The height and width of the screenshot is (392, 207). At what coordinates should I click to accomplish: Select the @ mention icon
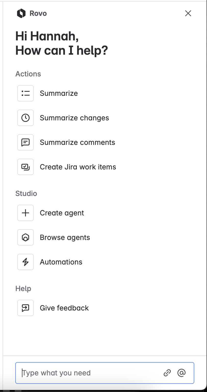coord(182,373)
